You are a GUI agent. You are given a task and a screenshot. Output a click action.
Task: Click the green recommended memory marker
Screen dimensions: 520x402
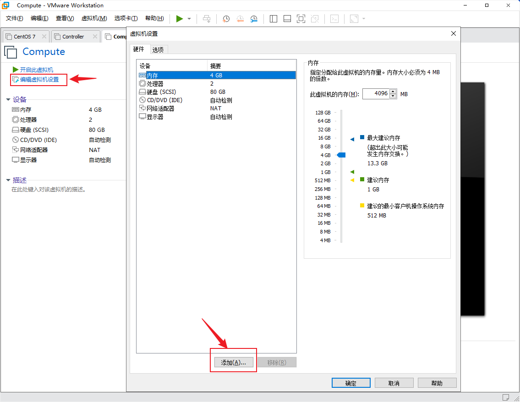point(352,172)
